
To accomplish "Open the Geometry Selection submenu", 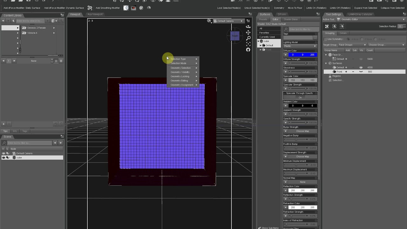I will tap(183, 68).
